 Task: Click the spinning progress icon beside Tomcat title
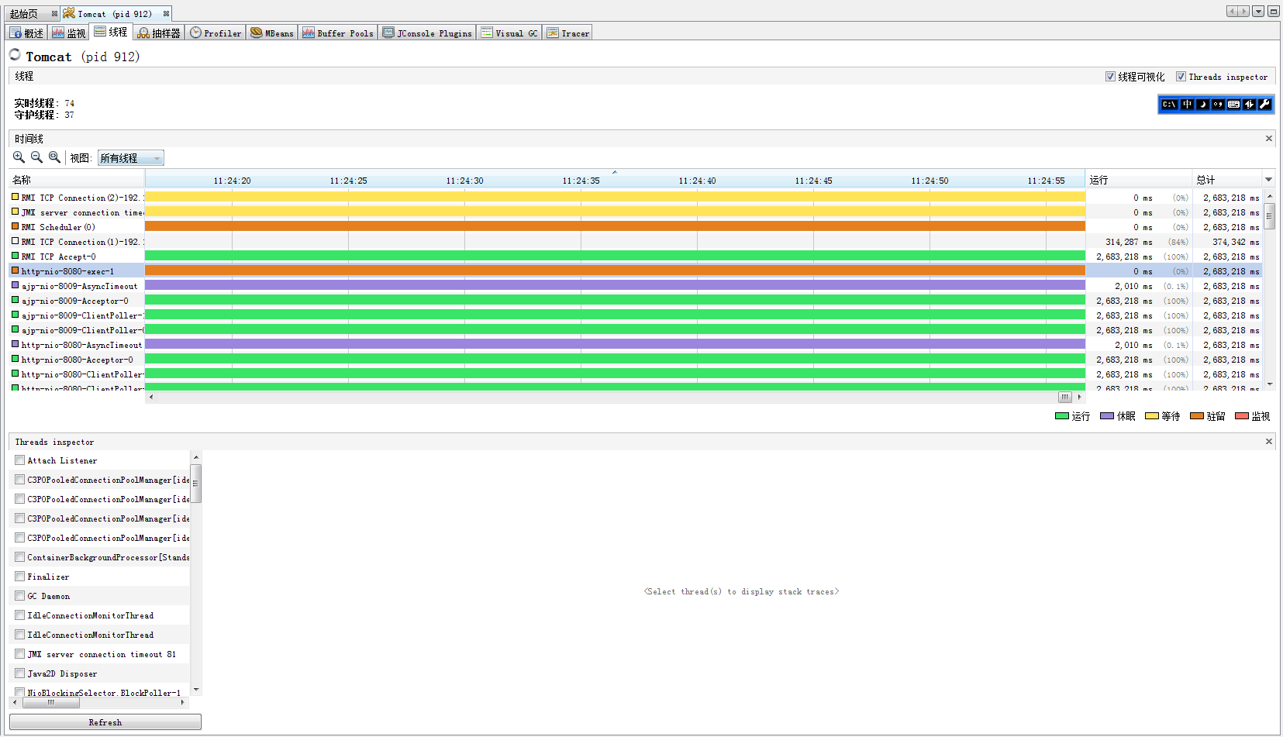[x=15, y=54]
